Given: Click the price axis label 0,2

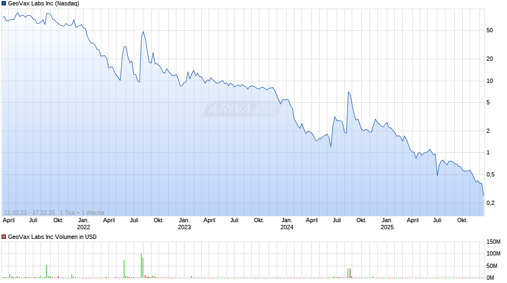Looking at the screenshot, I should point(490,203).
